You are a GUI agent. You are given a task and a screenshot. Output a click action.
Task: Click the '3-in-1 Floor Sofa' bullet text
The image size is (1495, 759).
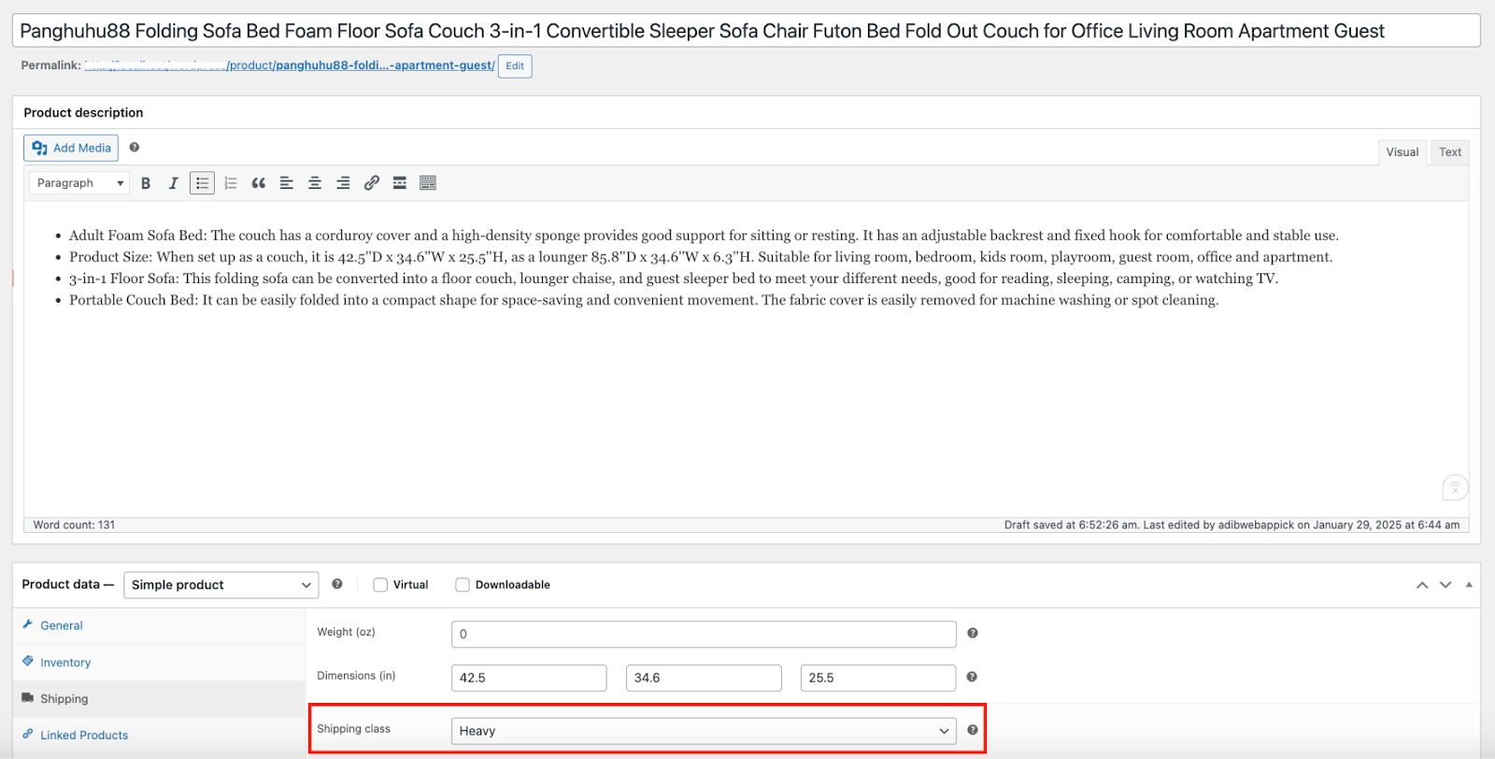(x=674, y=279)
